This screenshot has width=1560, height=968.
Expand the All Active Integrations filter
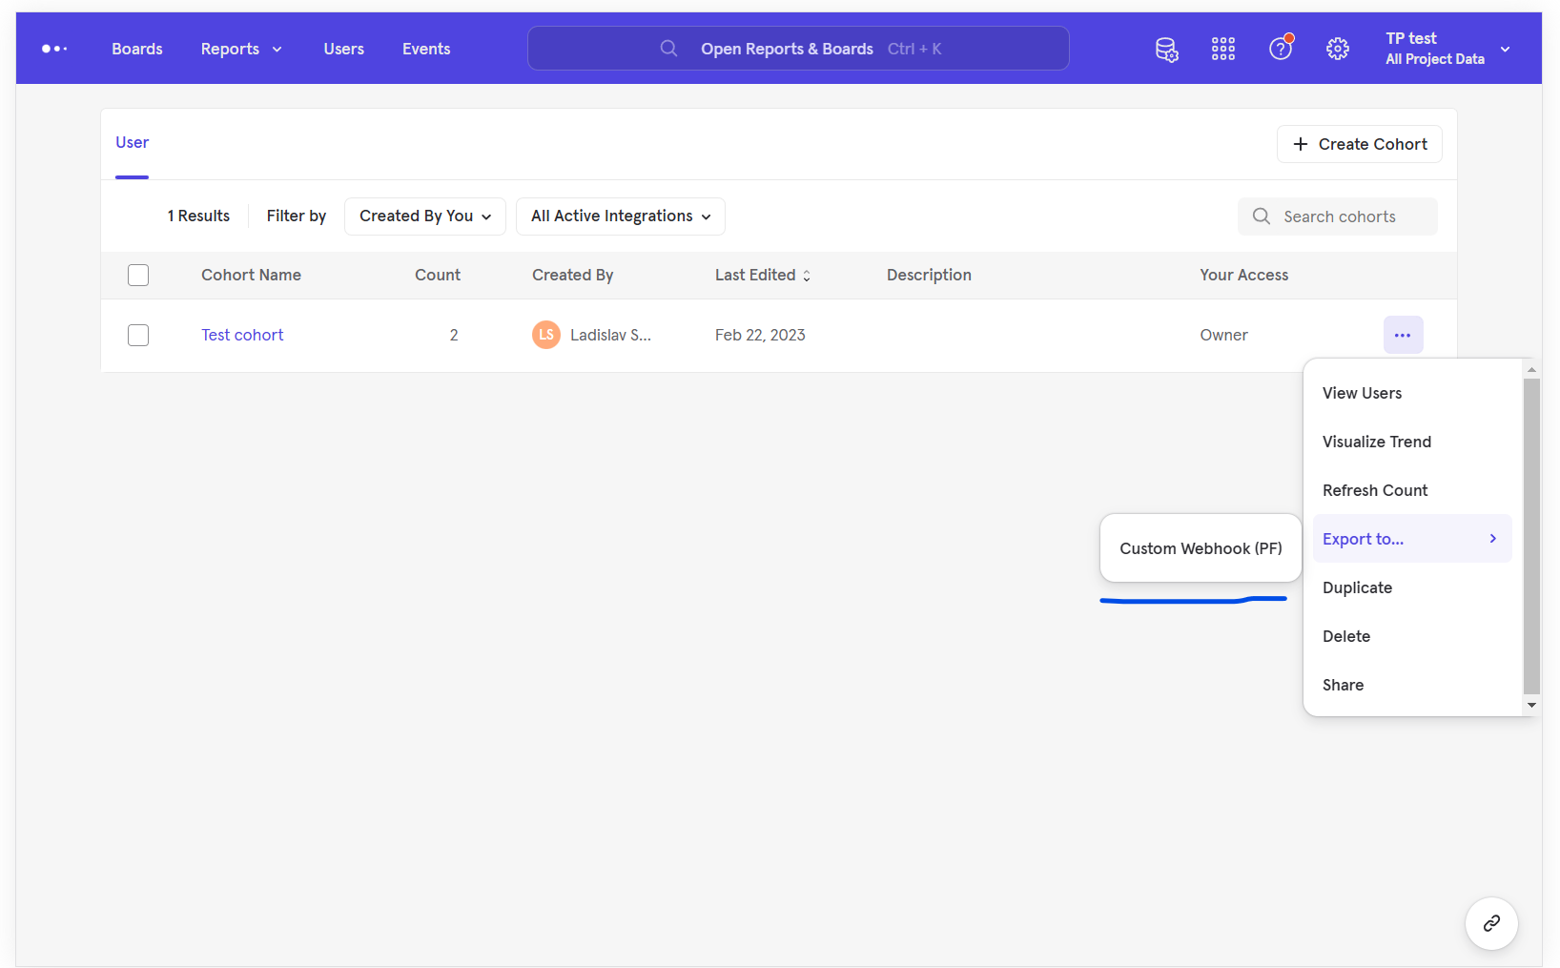pos(620,216)
